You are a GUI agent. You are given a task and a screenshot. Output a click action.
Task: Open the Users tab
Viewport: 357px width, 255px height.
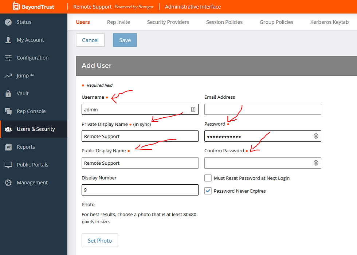(x=83, y=22)
